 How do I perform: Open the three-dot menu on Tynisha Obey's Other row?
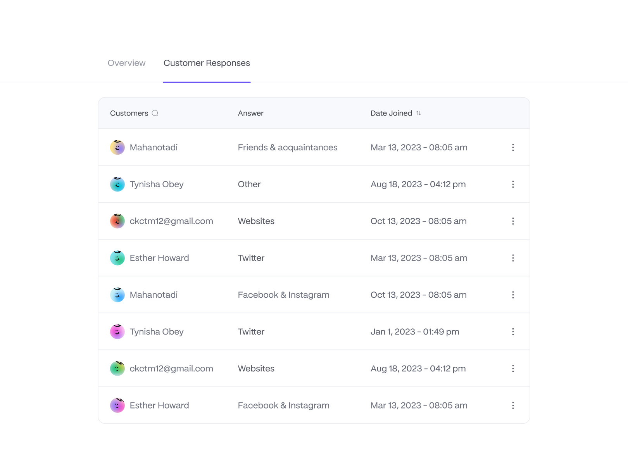coord(513,184)
